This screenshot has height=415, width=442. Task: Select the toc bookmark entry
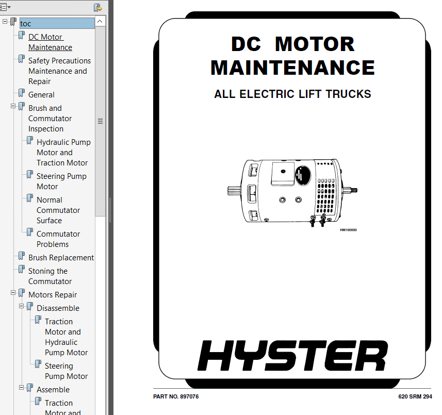[x=57, y=23]
